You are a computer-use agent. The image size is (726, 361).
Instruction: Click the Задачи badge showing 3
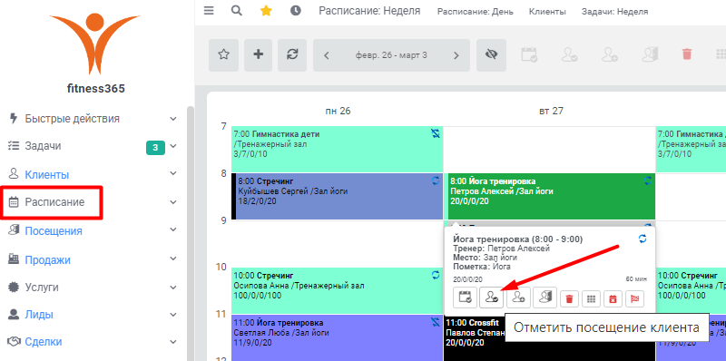[155, 148]
